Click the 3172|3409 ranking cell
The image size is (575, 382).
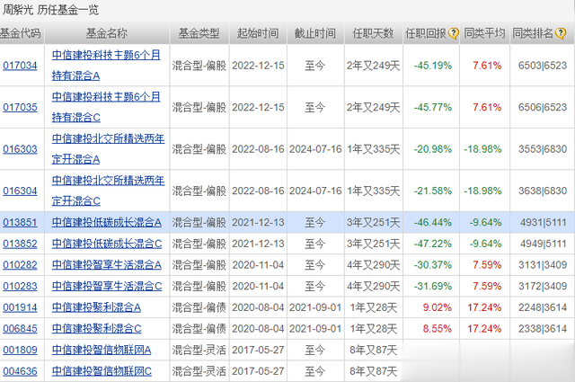click(x=543, y=286)
